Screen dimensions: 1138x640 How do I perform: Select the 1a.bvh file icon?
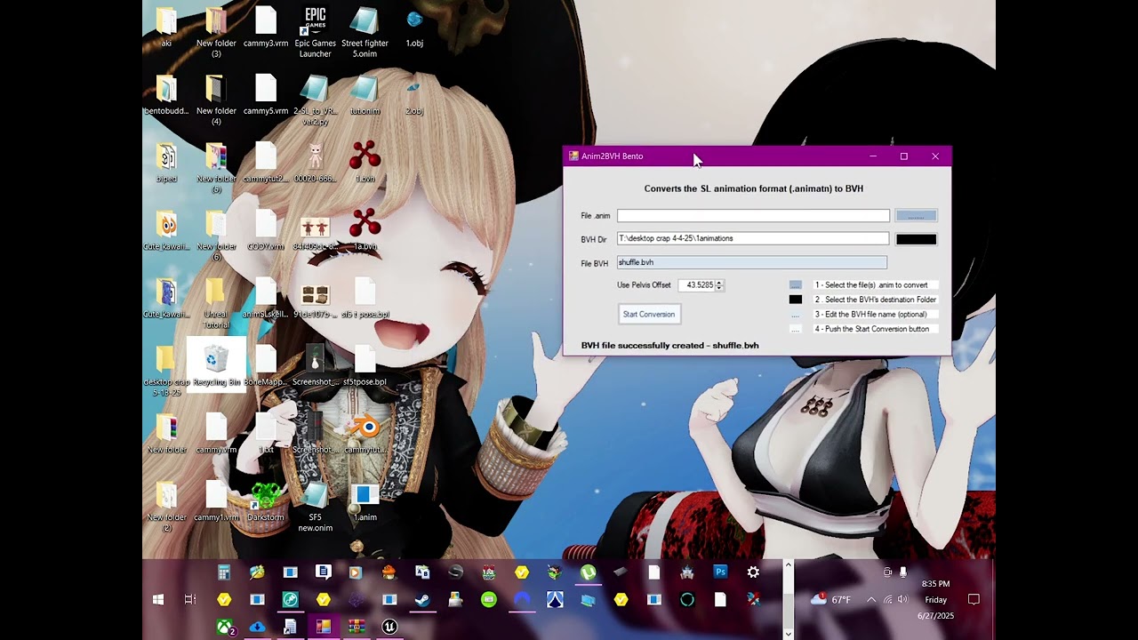coord(365,230)
